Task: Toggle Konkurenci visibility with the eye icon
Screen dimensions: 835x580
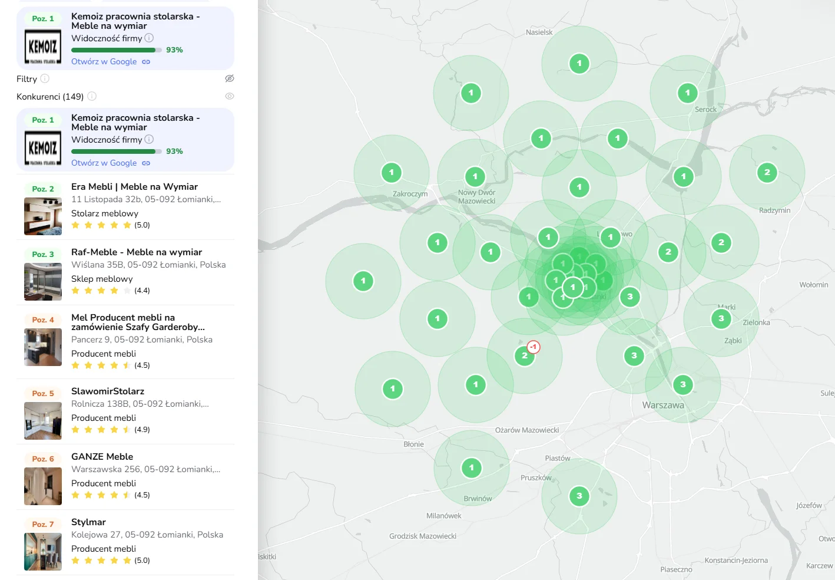Action: pyautogui.click(x=230, y=96)
